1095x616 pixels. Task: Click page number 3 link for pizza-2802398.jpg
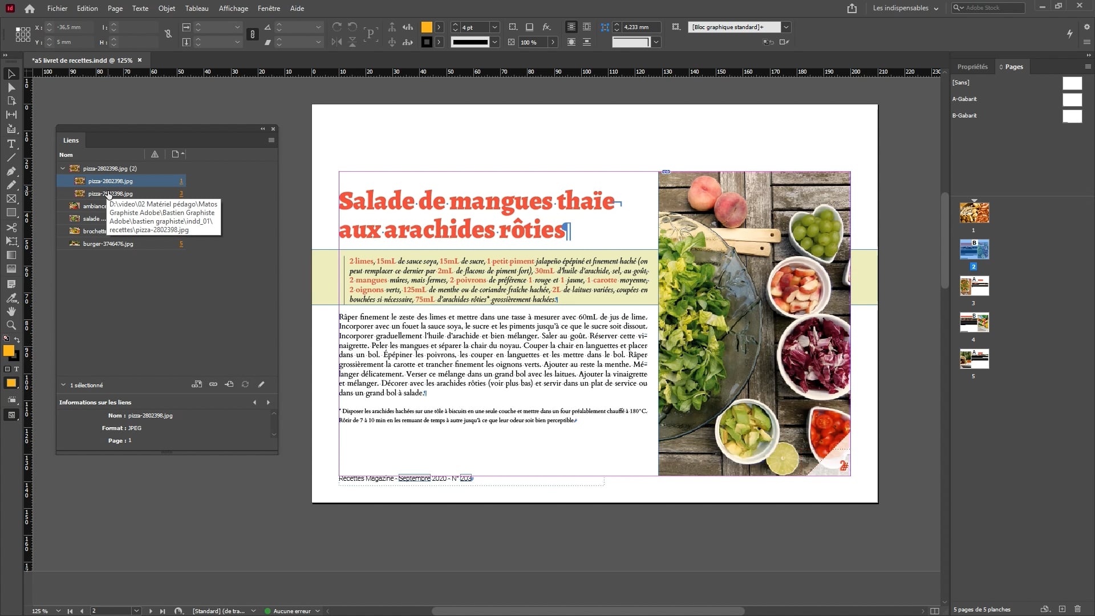[181, 194]
